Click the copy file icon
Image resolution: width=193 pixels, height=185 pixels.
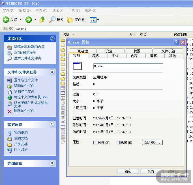point(9,92)
